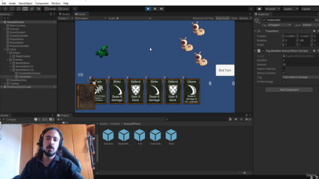The width and height of the screenshot is (319, 179).
Task: Expand the DontDestroyOnLoad scene
Action: click(x=2, y=87)
